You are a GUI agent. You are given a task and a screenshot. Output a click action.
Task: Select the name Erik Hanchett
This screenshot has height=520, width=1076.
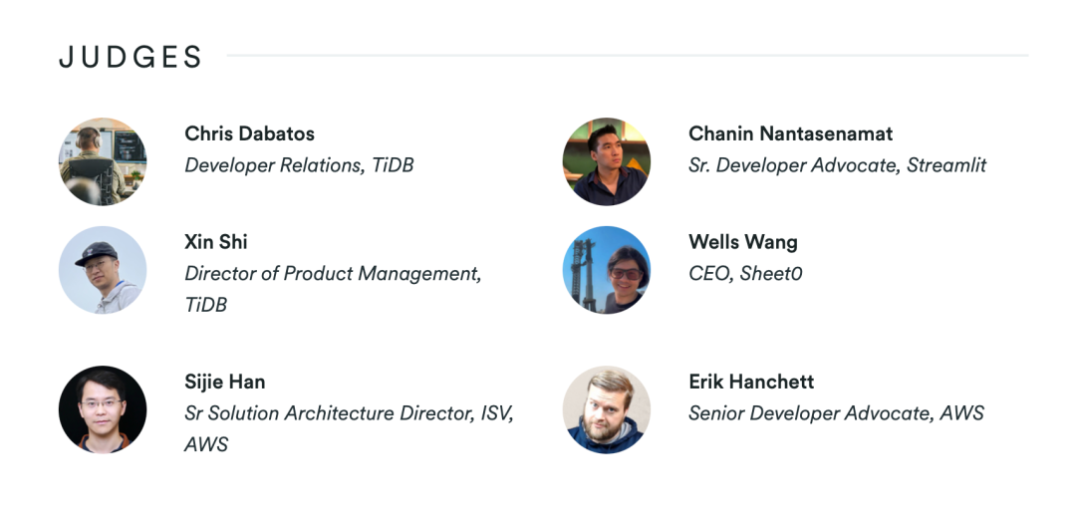tap(751, 382)
